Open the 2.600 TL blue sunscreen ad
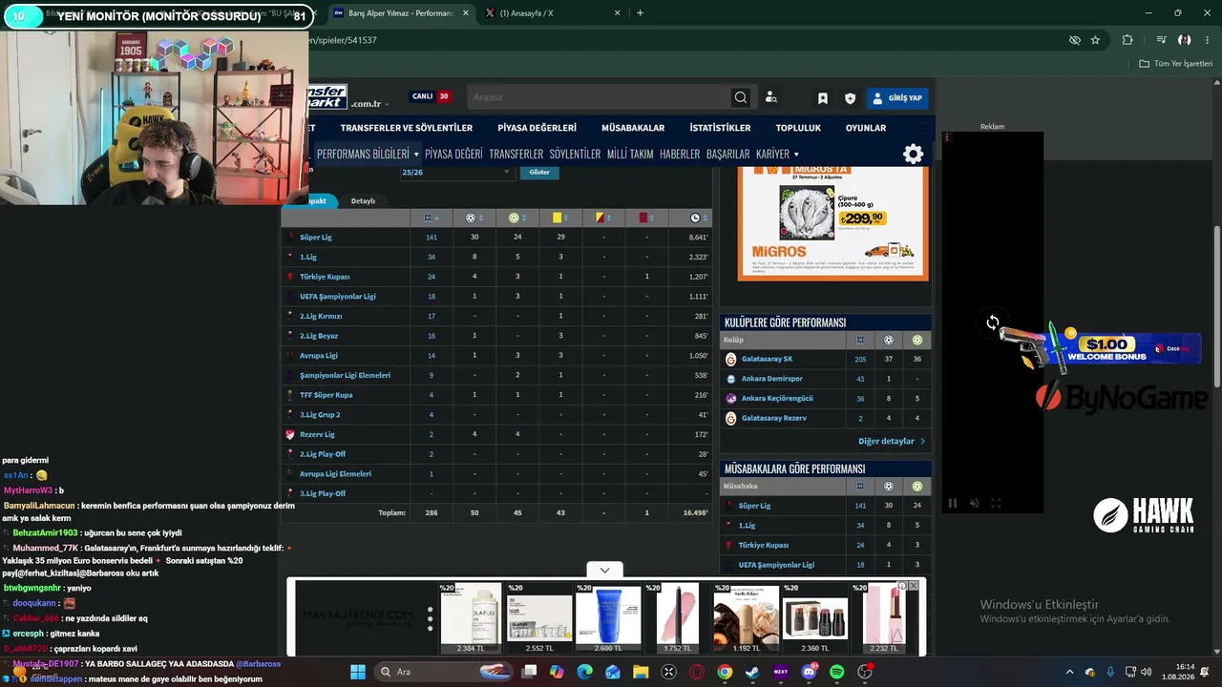Screen dimensions: 1222x687 608,617
